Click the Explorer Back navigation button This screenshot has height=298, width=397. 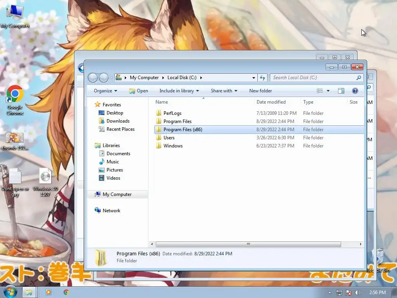(93, 78)
